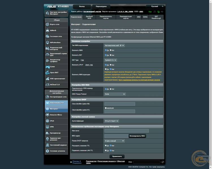Open Родительский контроль parental controls
The height and width of the screenshot is (169, 212).
point(56,48)
